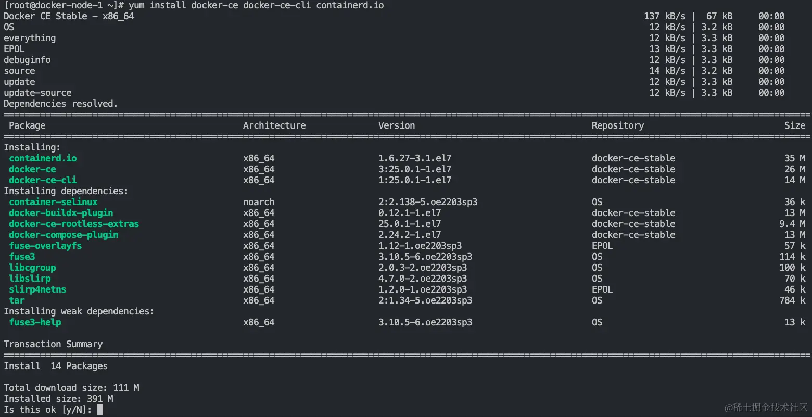Click the docker-compose-plugin line
The image size is (812, 417).
(x=63, y=234)
